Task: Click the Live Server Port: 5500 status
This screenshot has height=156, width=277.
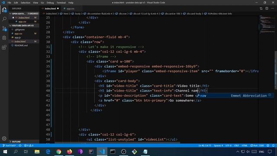Action: click(257, 146)
